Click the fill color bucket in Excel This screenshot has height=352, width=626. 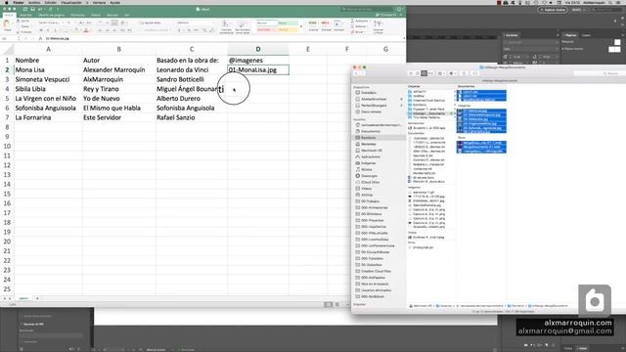click(x=76, y=30)
